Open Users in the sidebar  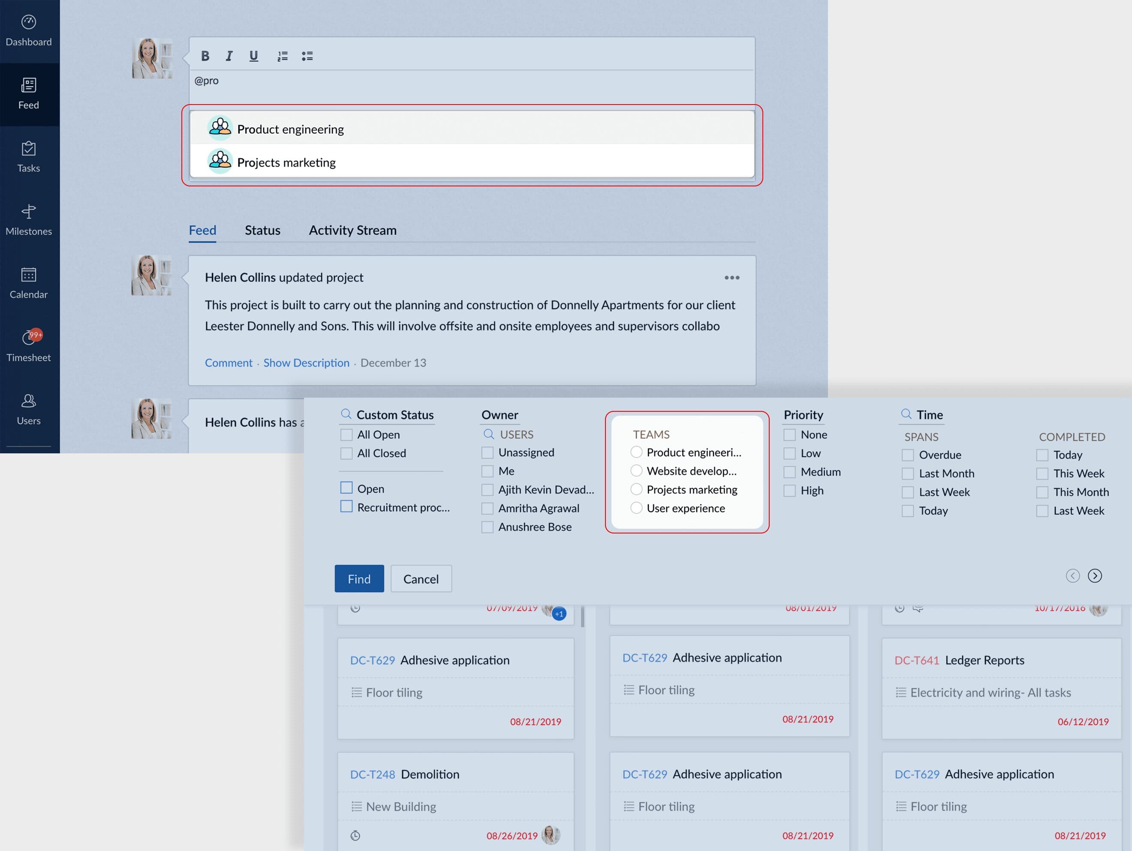(x=29, y=409)
